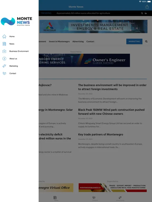
Task: Tap the Advertising megaphone in bottom bar
Action: (x=120, y=198)
